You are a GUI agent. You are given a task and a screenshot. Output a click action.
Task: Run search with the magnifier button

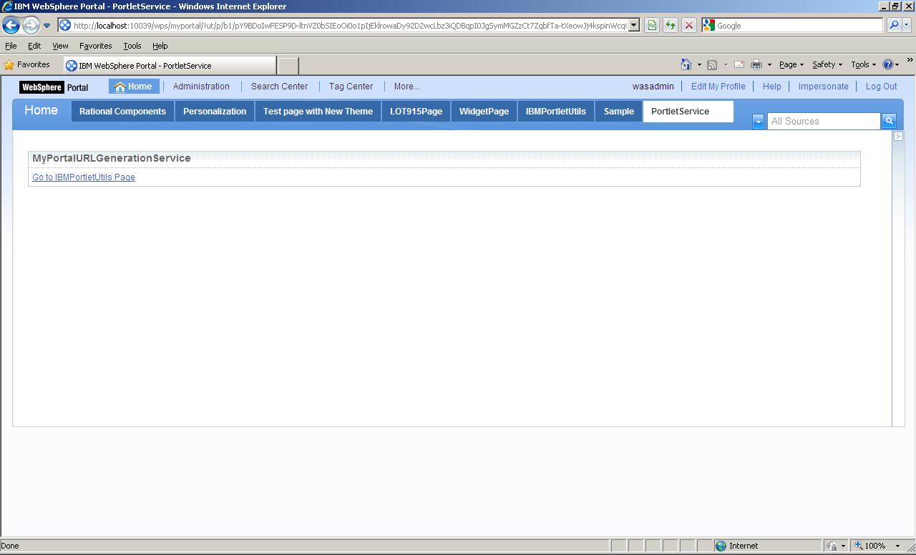point(893,26)
